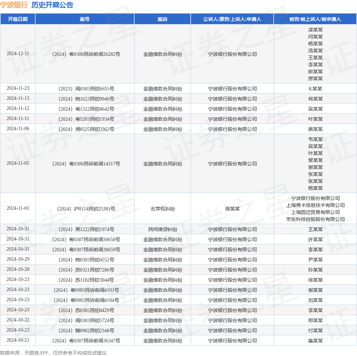
Task: Select case number 粤0306民诉前调26282号
Action: 86,54
